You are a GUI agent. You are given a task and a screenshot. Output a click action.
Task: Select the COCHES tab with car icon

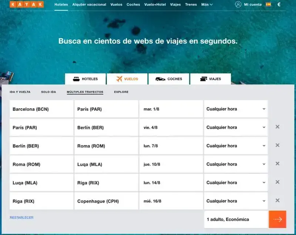click(x=169, y=79)
